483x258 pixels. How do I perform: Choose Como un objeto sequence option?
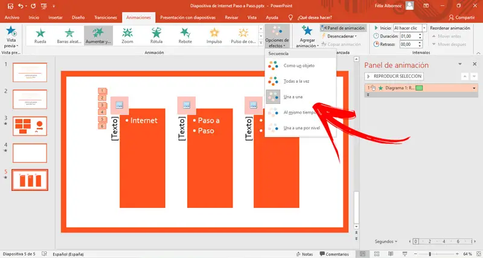pos(300,66)
